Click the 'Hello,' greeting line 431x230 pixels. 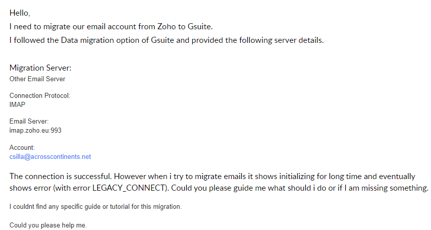pyautogui.click(x=20, y=13)
